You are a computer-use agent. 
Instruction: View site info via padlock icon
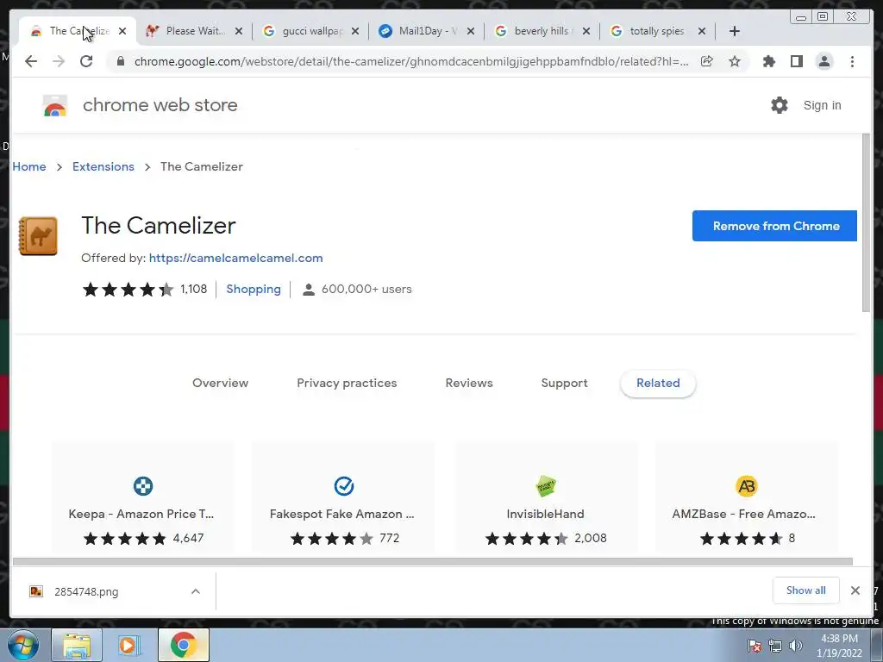pos(120,61)
